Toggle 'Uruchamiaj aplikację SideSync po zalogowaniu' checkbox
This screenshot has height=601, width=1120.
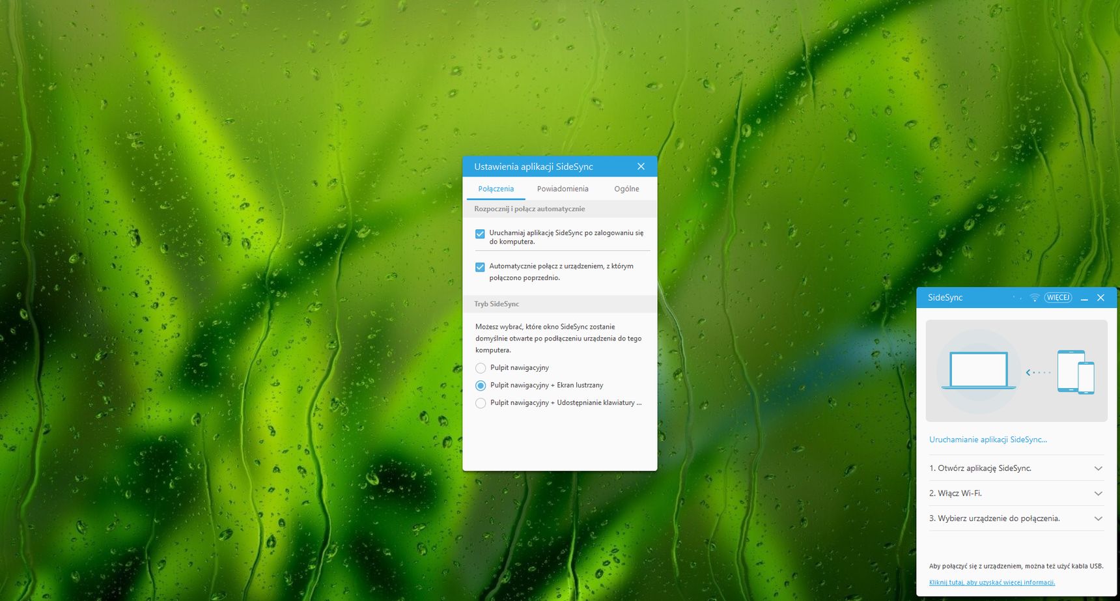(480, 234)
